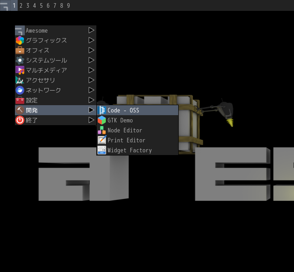294x272 pixels.
Task: Expand the グラフィックス submenu arrow
Action: 91,40
